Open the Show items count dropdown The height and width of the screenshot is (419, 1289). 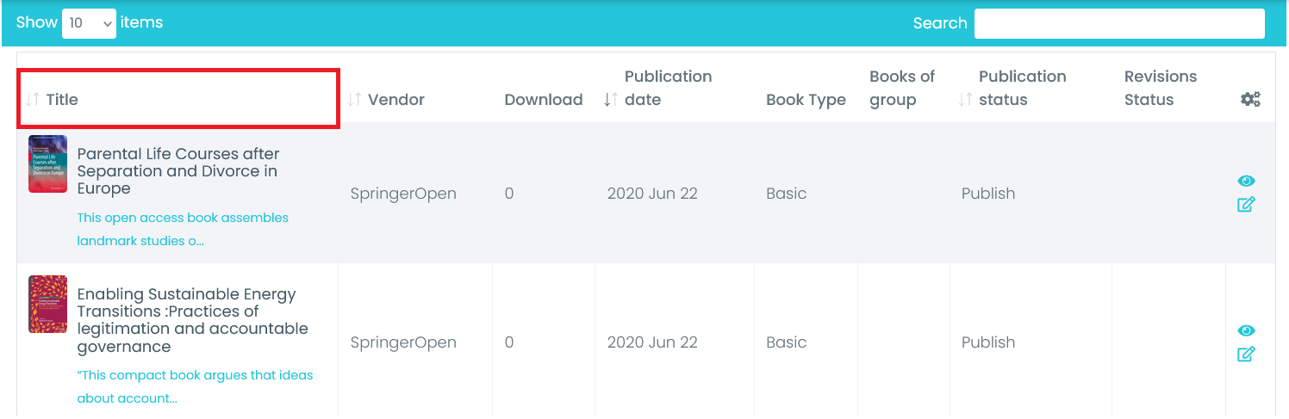[89, 23]
